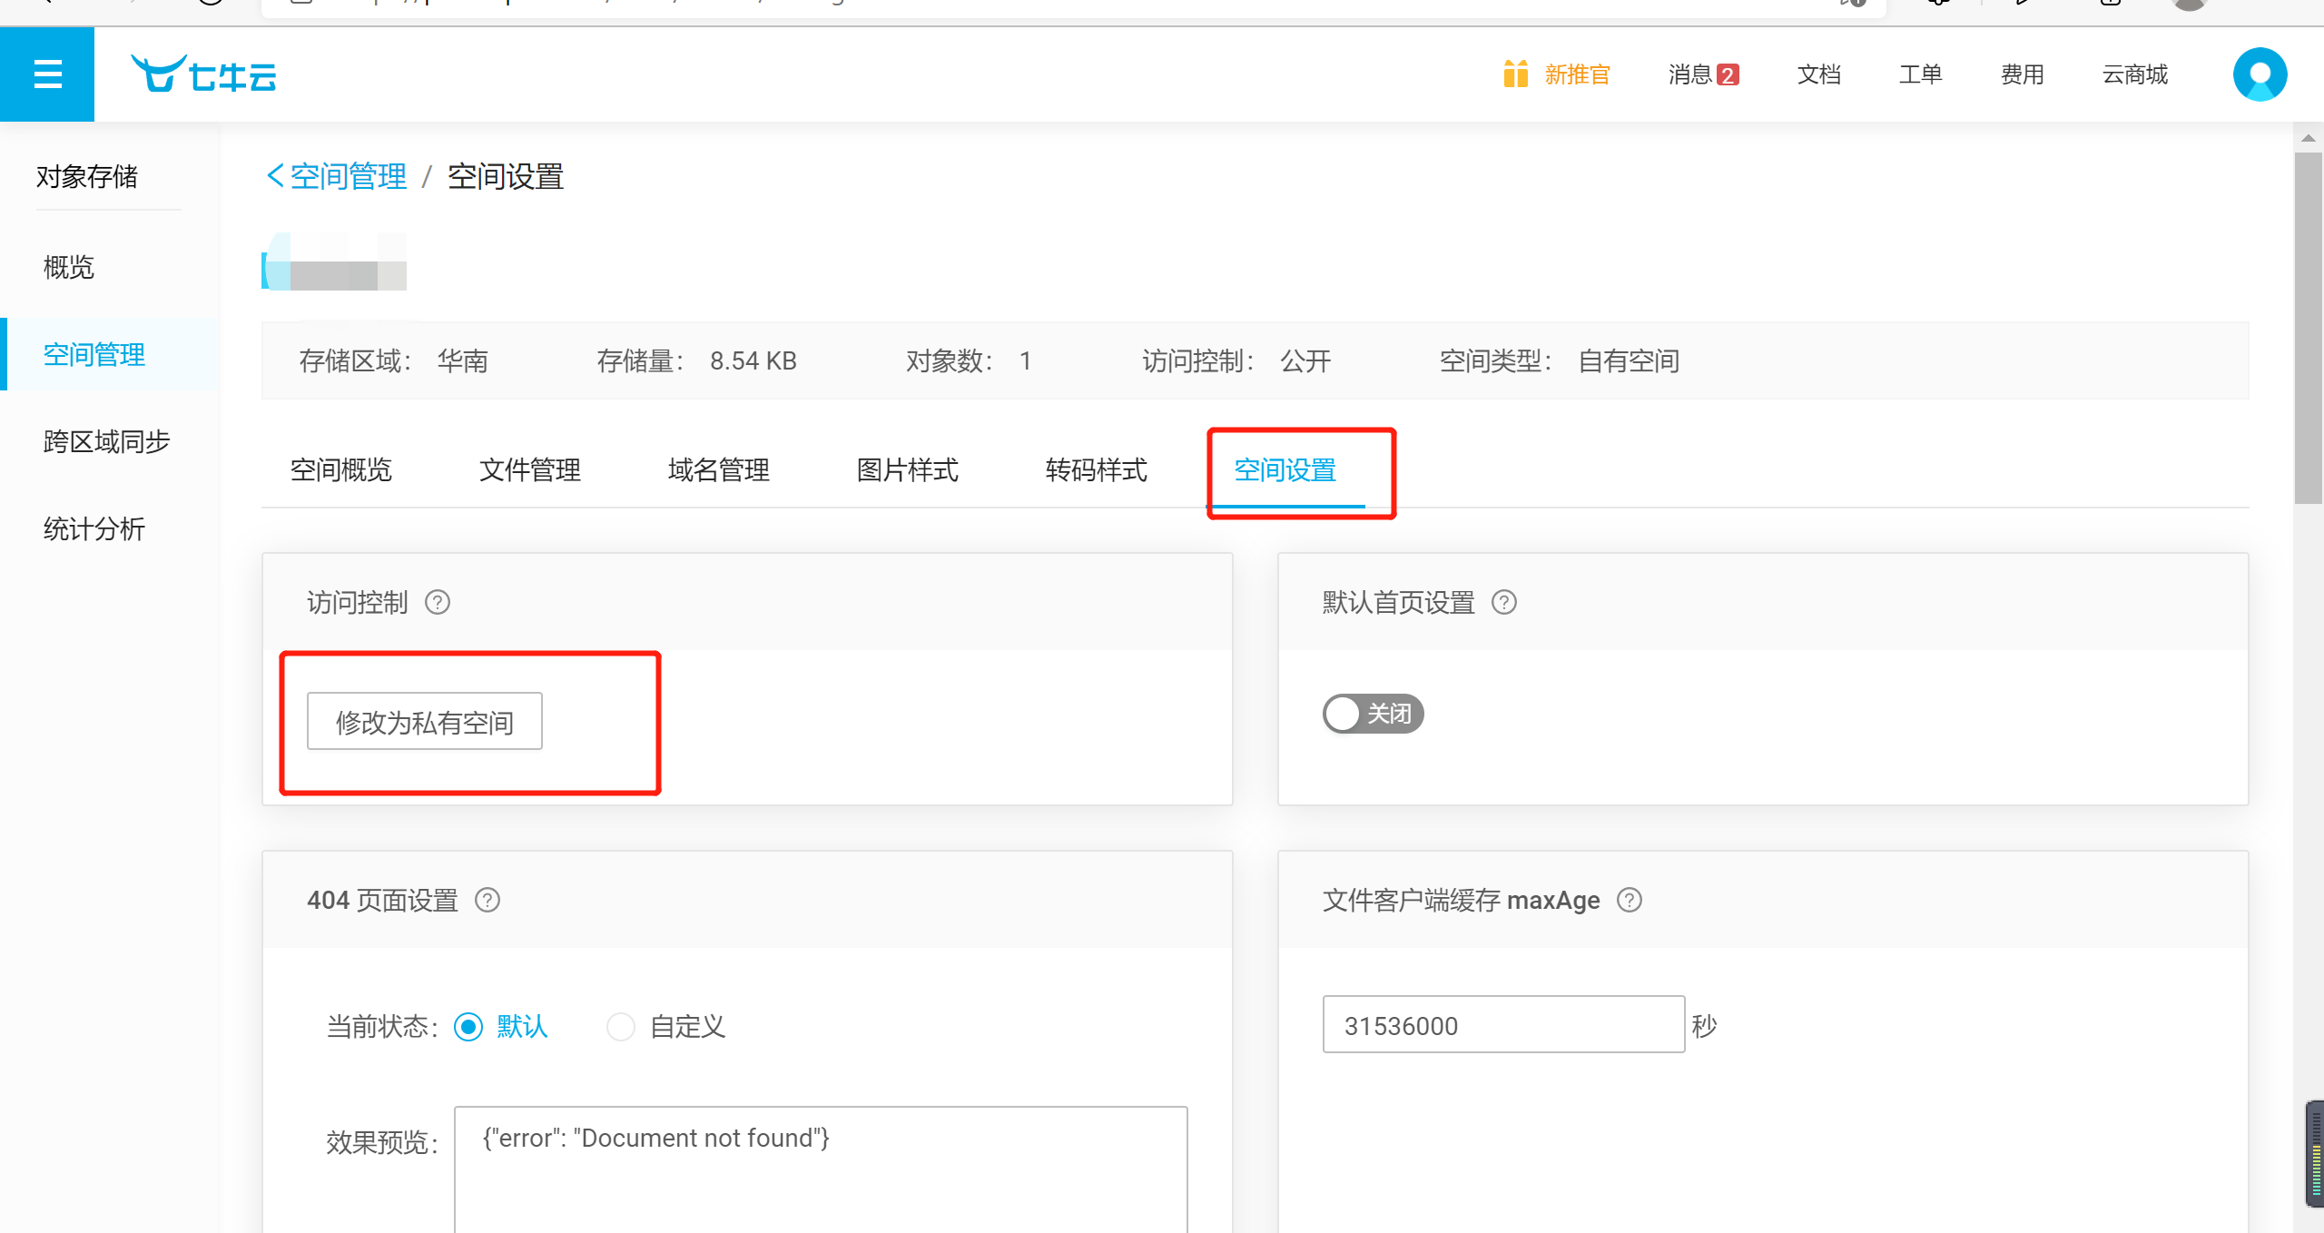
Task: Click the maxAge 31536000 input field
Action: click(1502, 1025)
